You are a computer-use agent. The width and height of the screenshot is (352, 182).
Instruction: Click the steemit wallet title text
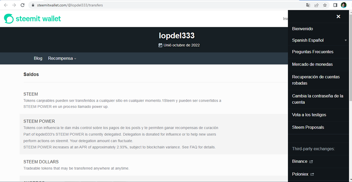click(38, 19)
